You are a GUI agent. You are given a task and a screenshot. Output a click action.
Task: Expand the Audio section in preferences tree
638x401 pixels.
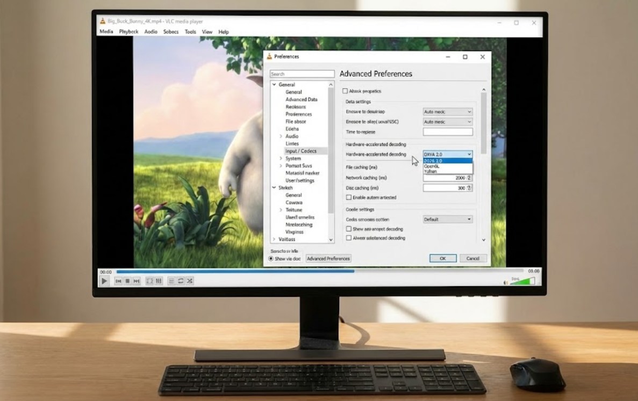pos(280,136)
